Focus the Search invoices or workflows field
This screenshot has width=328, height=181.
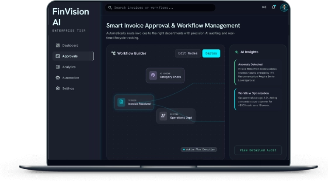(160, 8)
